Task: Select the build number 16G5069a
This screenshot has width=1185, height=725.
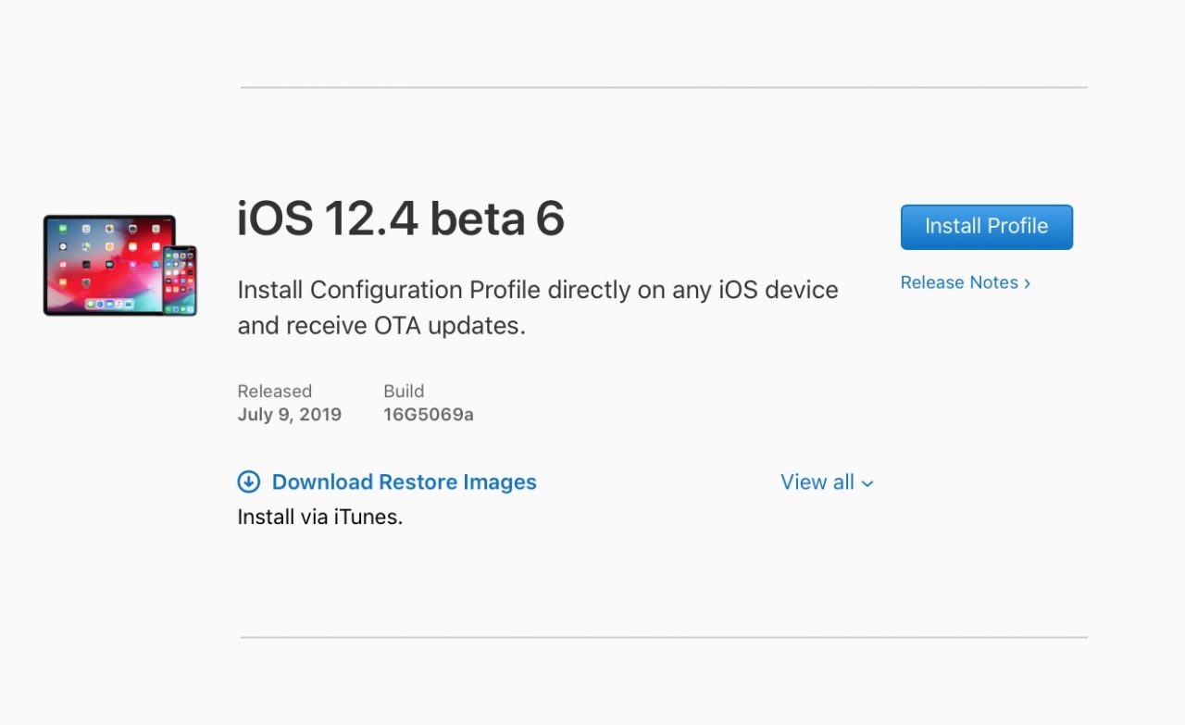Action: tap(428, 415)
